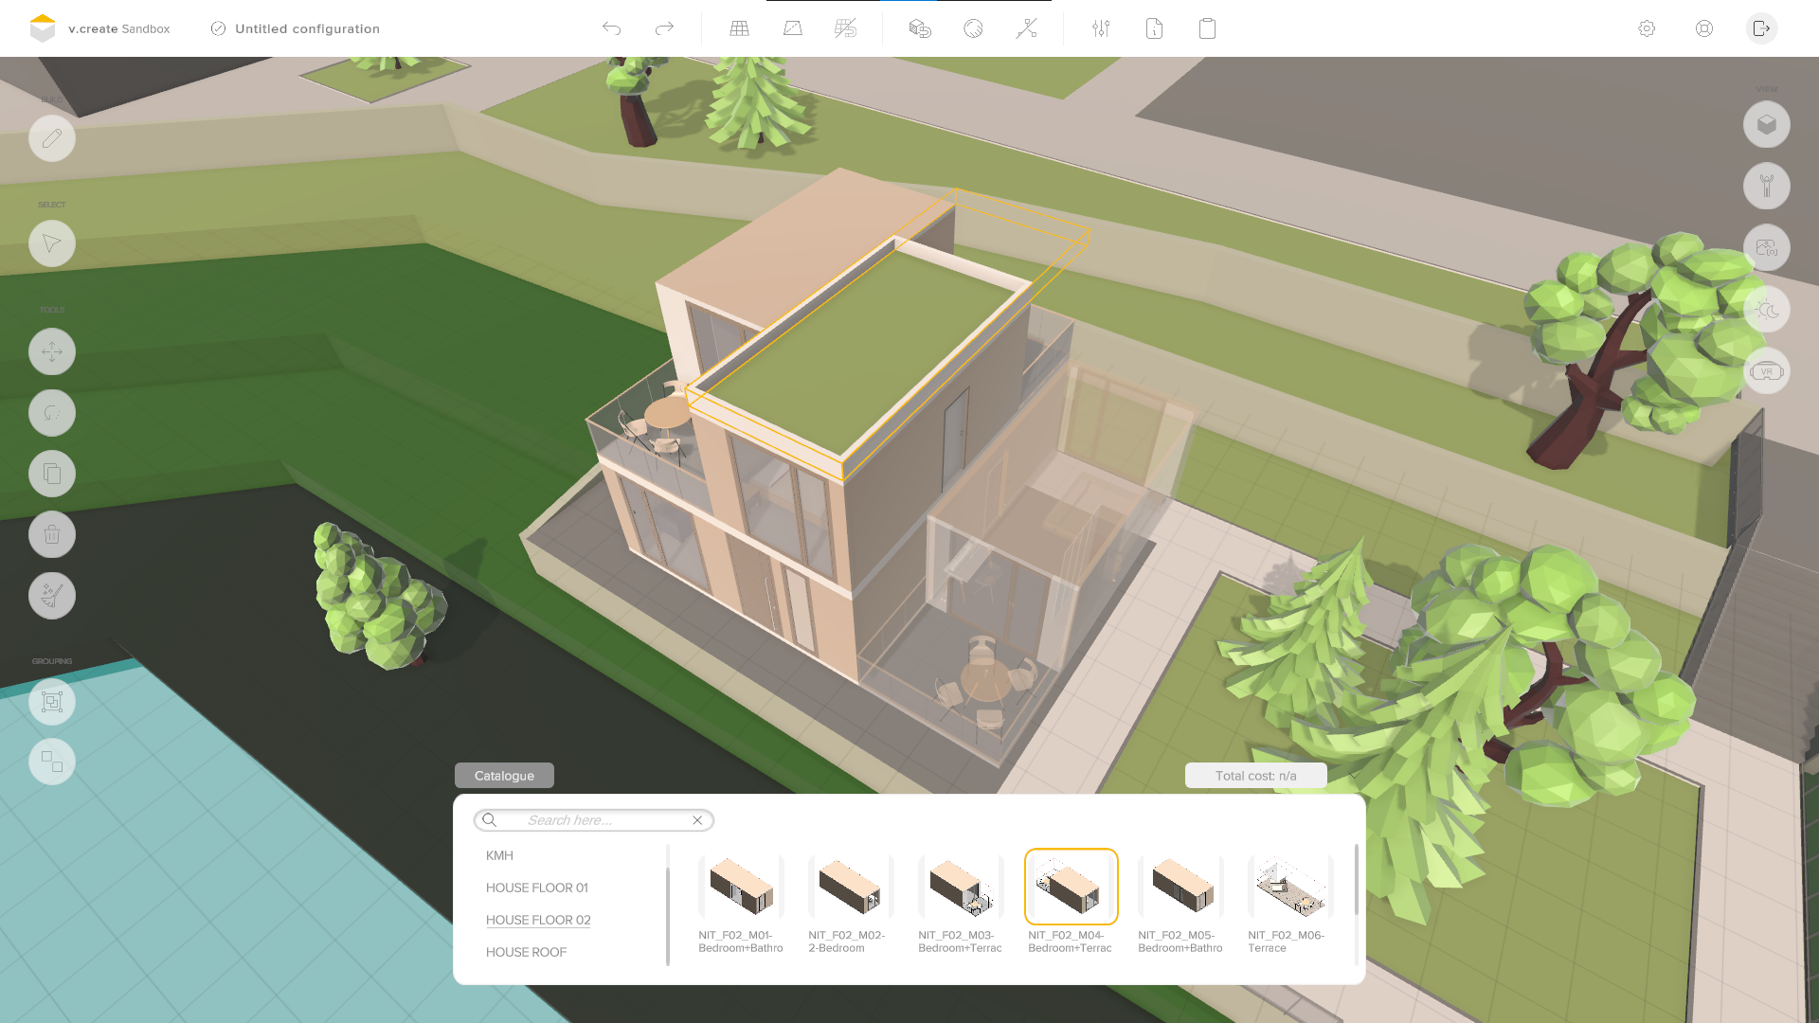Toggle the surface/terrain view
Screen dimensions: 1819x1023
792,27
